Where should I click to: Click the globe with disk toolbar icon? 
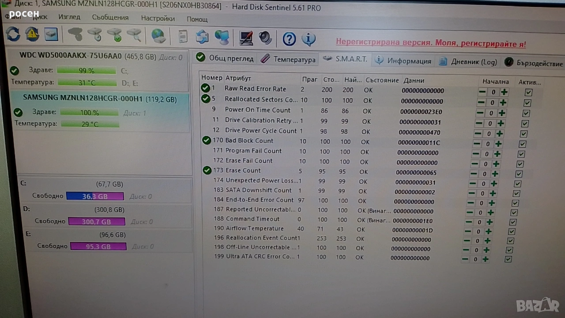[x=158, y=36]
